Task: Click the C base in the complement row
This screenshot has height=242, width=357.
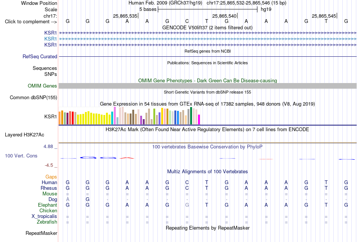Action: 187,21
